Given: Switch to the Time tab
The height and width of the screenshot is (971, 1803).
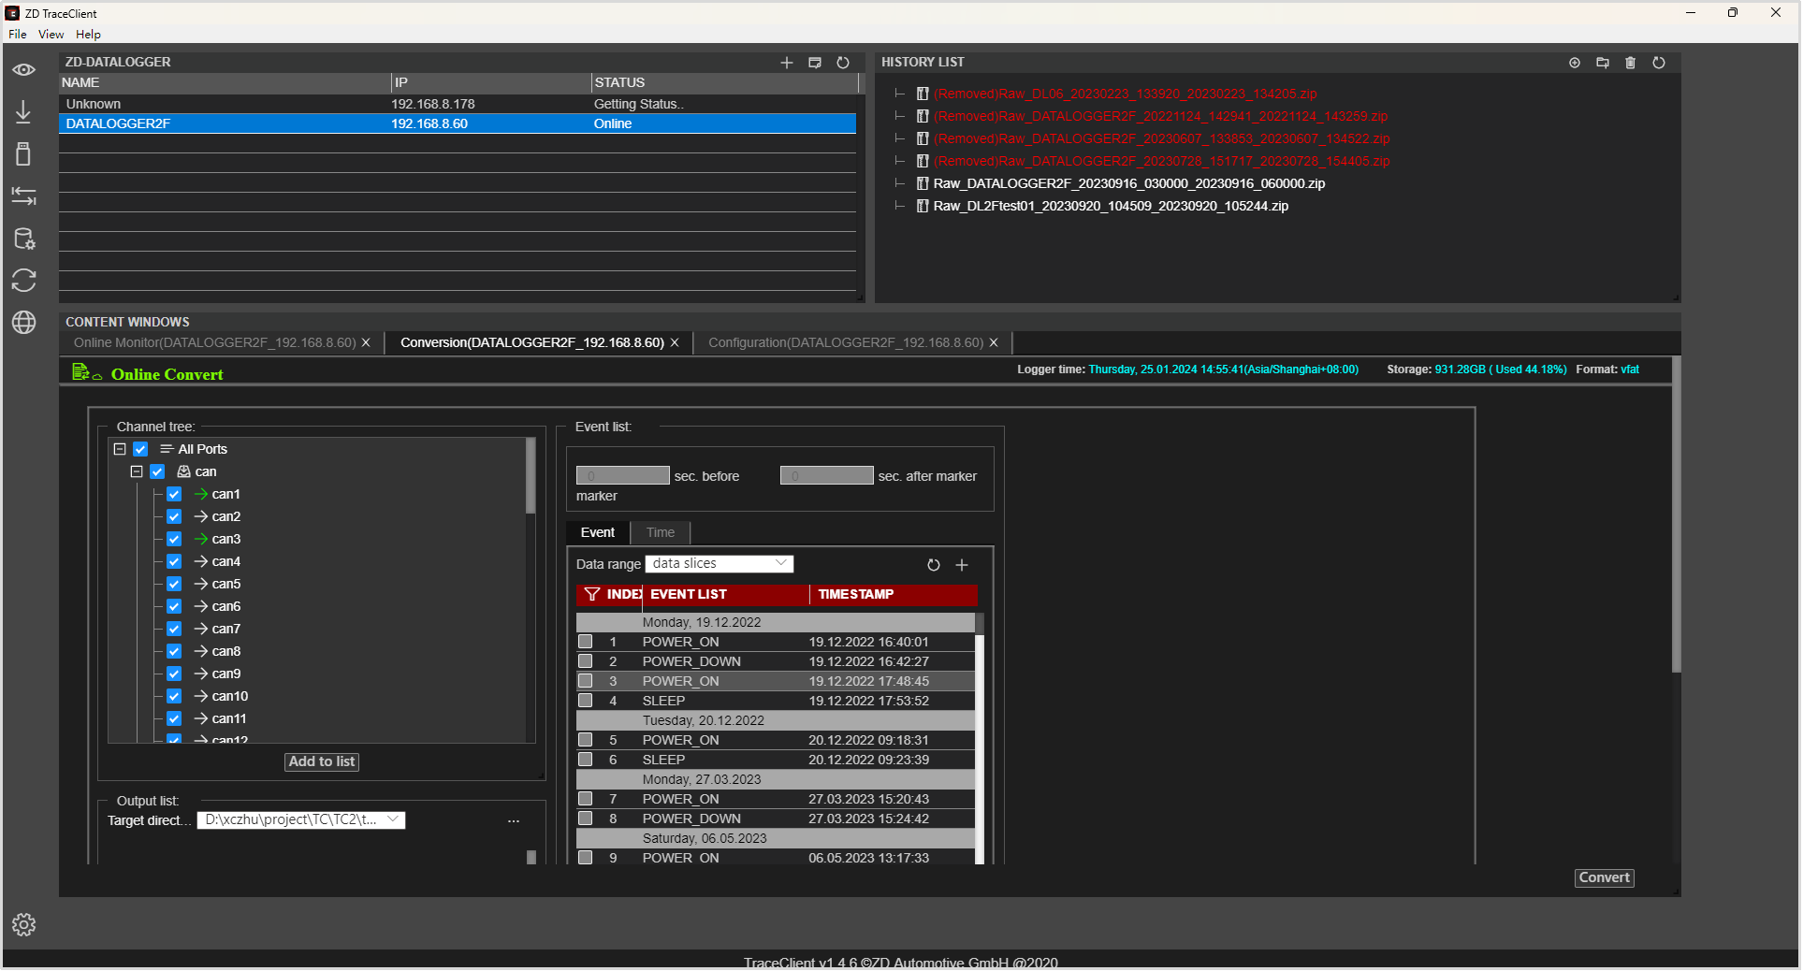Looking at the screenshot, I should 660,532.
